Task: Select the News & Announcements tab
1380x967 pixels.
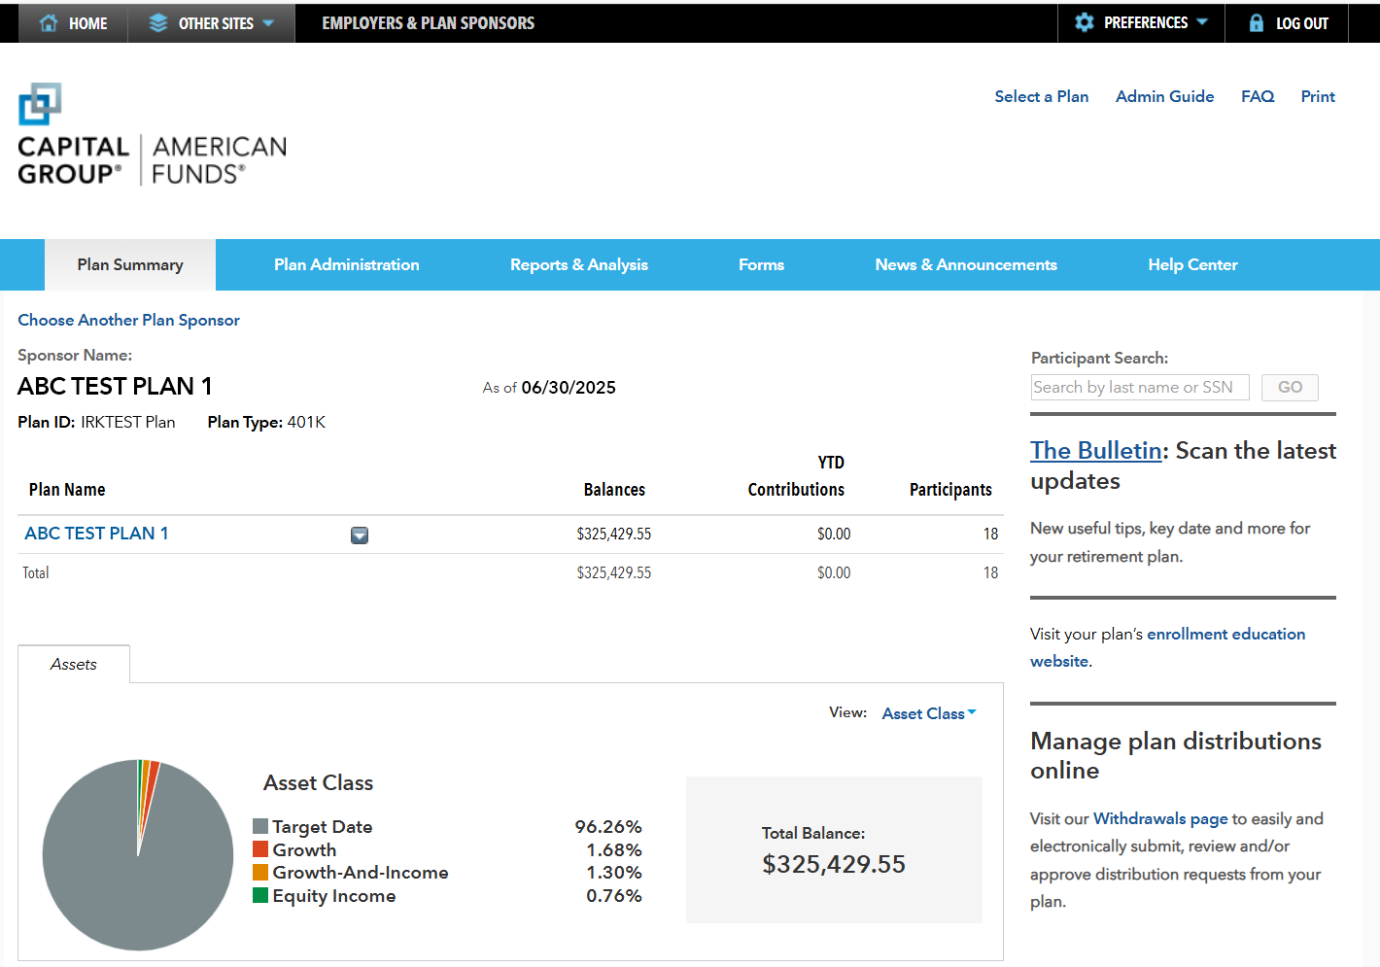Action: pyautogui.click(x=966, y=264)
